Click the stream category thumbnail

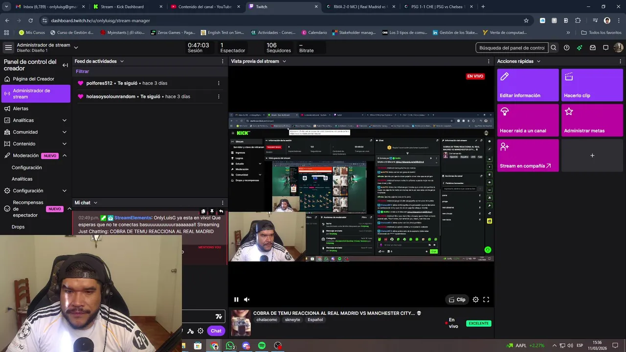point(241,323)
